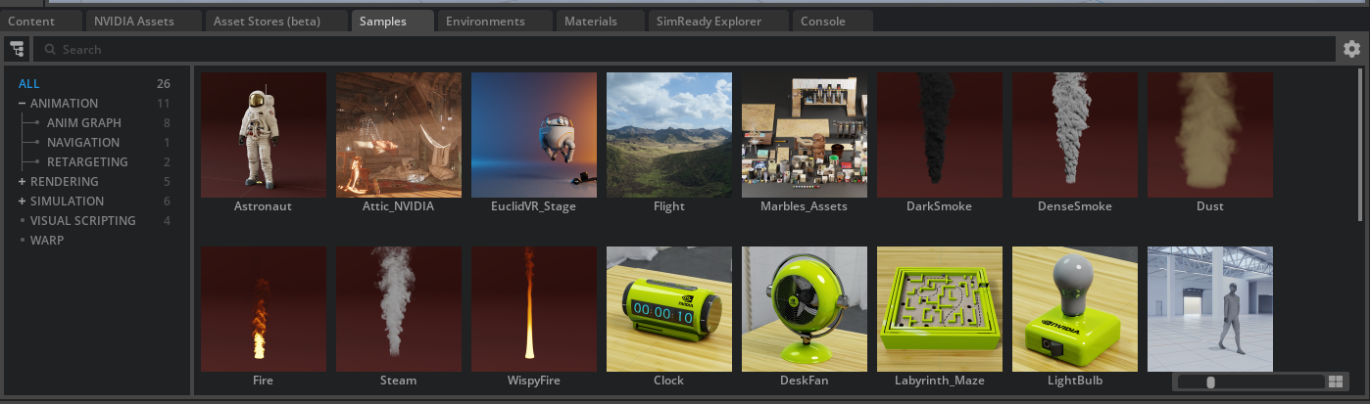
Task: Click the Flight name label
Action: [x=669, y=206]
